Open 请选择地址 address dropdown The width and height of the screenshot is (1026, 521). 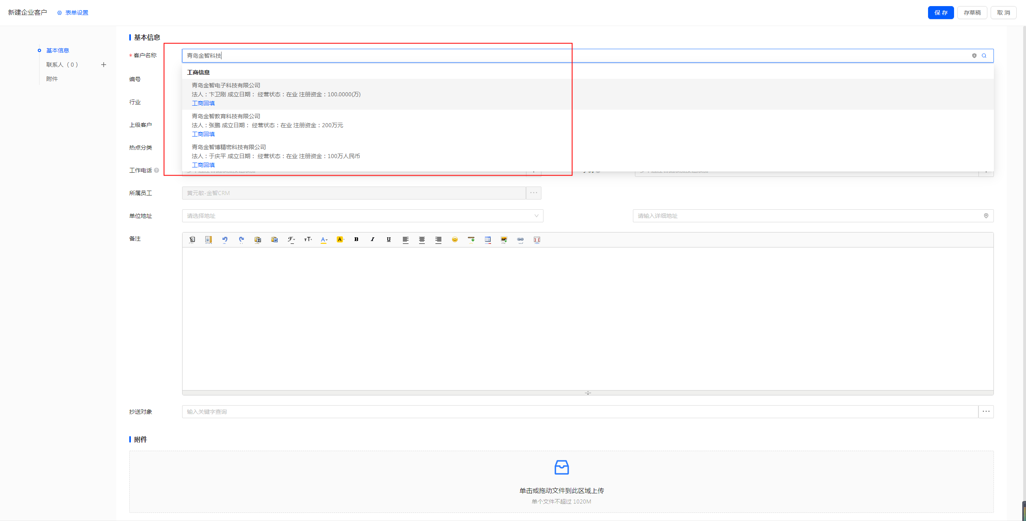[363, 216]
